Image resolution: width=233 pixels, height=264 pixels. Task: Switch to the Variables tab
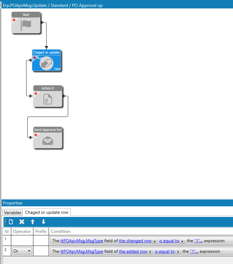click(13, 213)
